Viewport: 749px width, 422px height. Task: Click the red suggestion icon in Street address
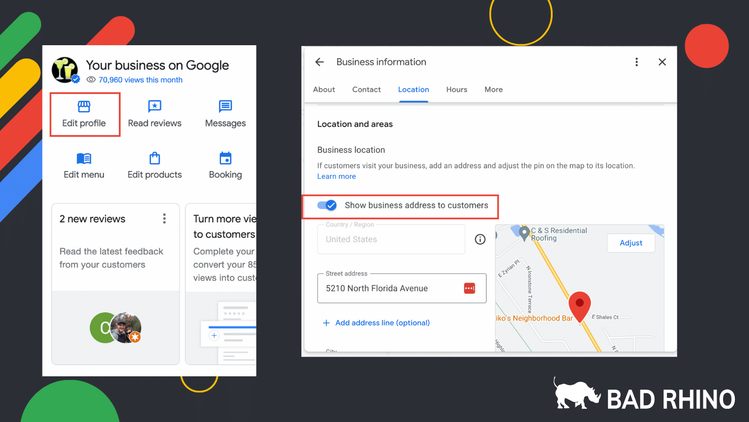point(469,288)
